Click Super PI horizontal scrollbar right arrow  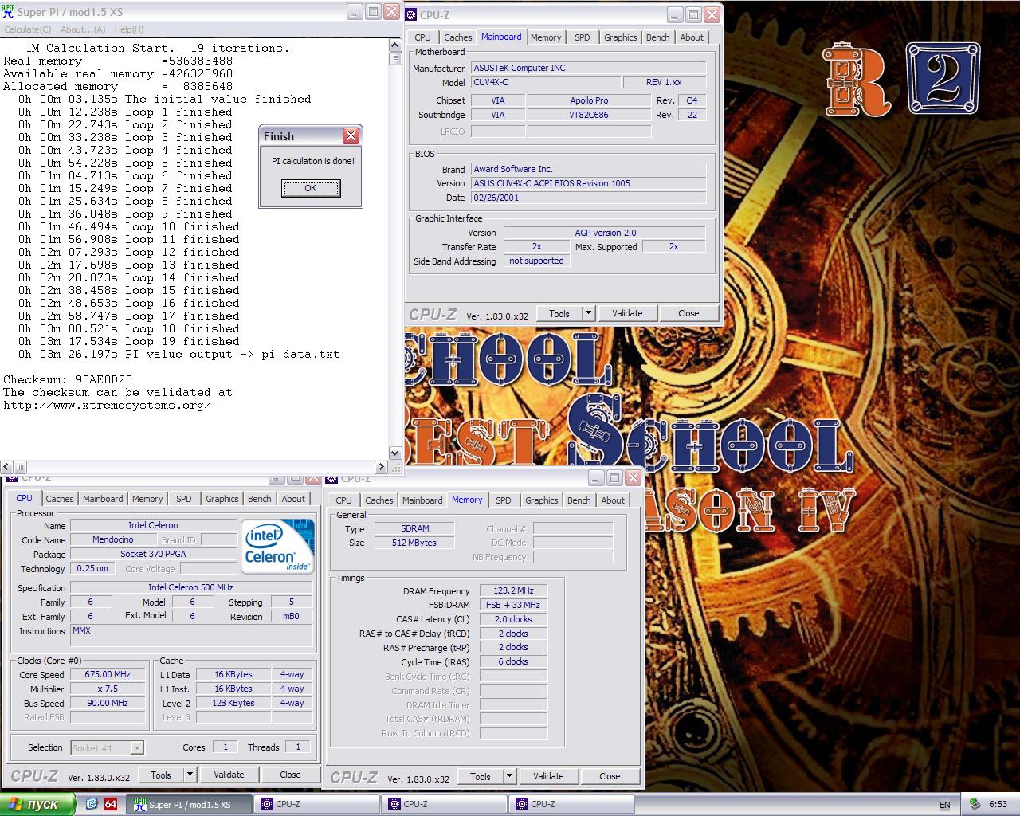(x=381, y=467)
